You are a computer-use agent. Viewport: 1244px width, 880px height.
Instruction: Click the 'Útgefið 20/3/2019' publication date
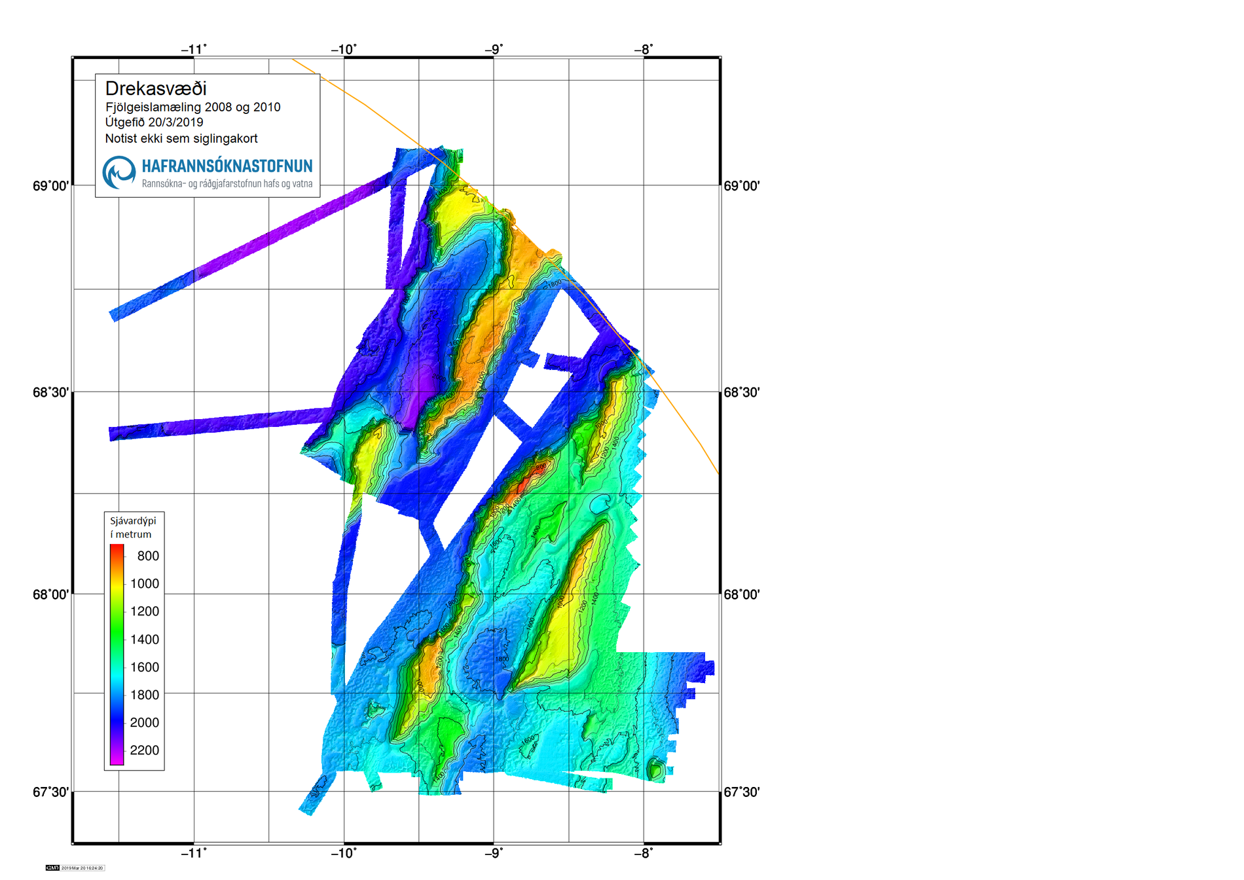(154, 122)
